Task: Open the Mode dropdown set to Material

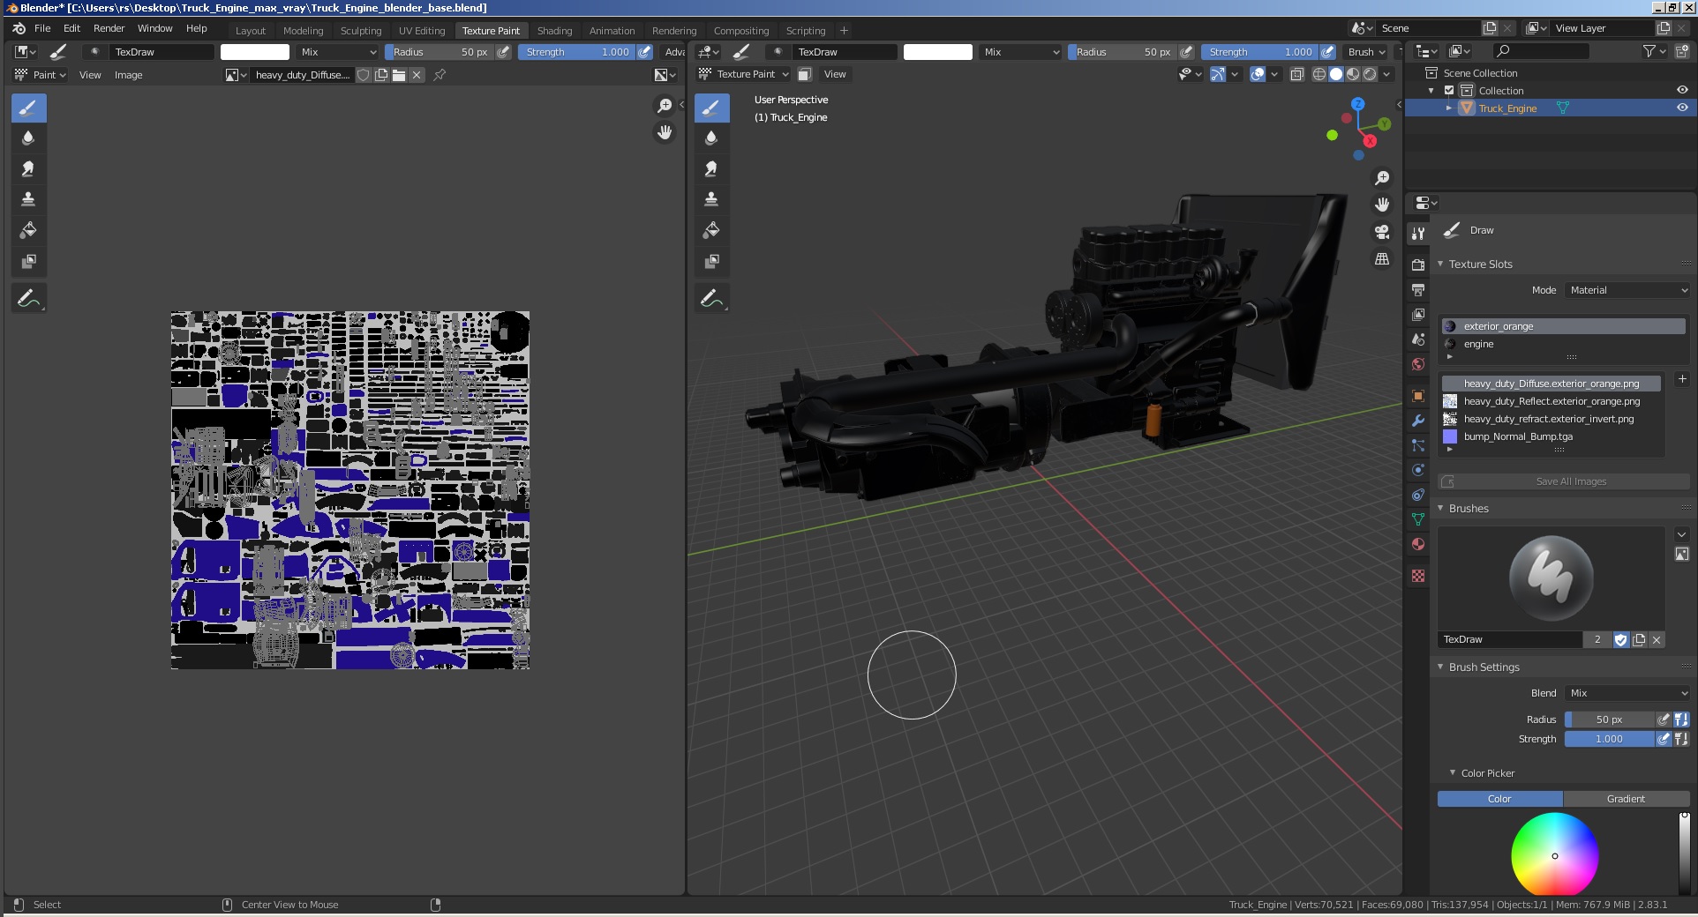Action: pos(1628,290)
